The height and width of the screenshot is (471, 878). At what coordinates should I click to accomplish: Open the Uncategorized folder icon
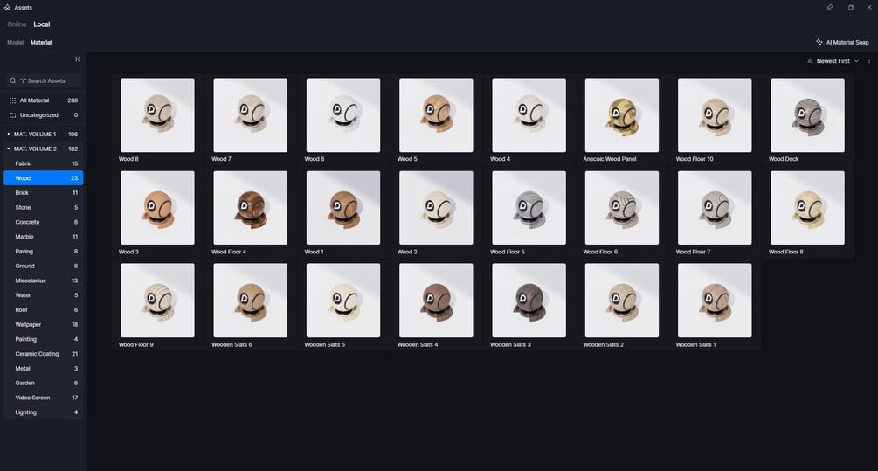click(12, 115)
